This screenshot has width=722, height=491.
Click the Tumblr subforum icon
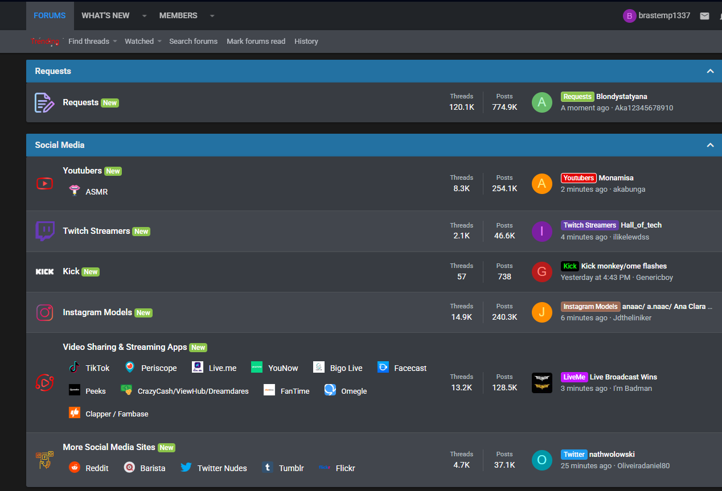coord(268,468)
